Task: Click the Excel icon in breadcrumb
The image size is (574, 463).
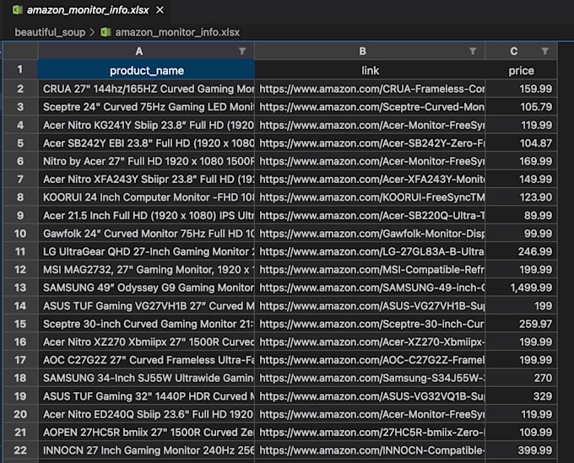Action: [106, 32]
